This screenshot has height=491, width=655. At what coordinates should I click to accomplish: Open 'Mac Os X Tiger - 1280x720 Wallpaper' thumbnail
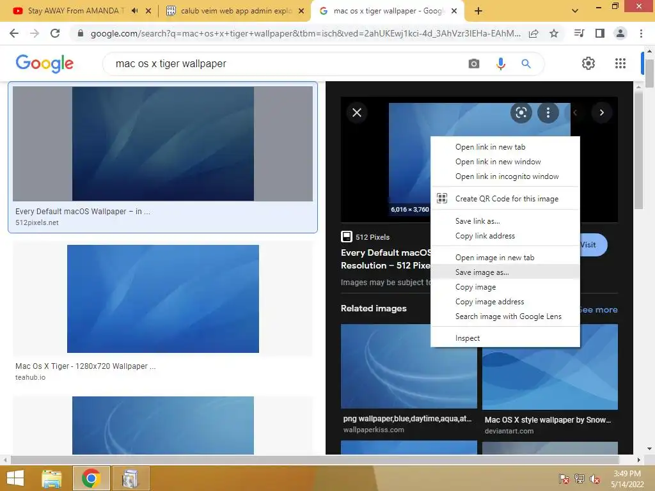coord(163,299)
